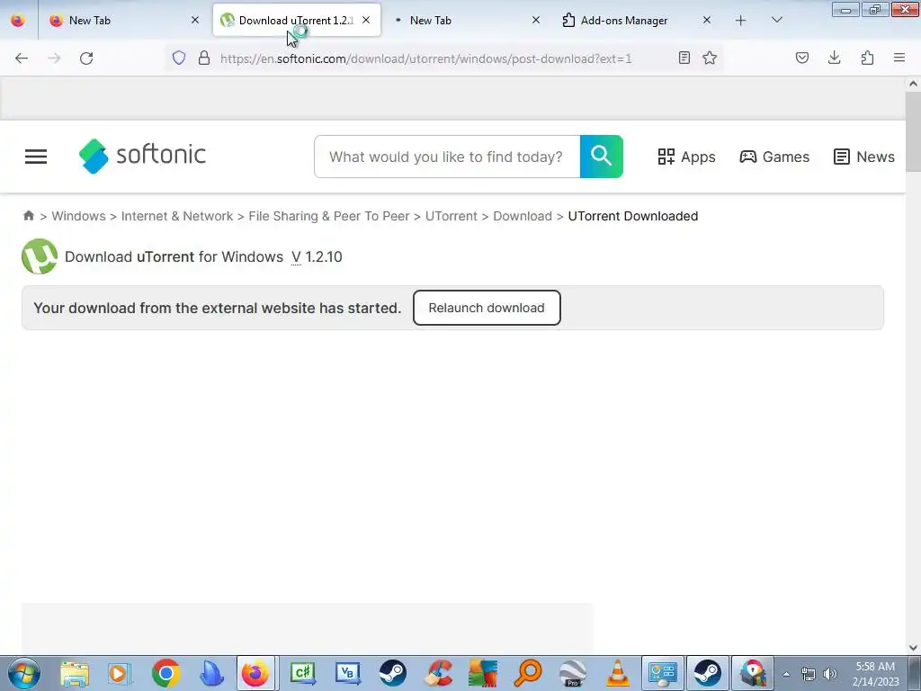Open File Sharing & Peer To Peer breadcrumb

click(x=329, y=216)
